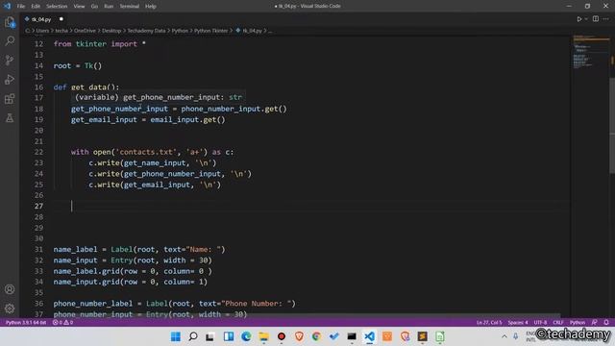Click the Ln 27, Col 5 status item

pos(489,323)
